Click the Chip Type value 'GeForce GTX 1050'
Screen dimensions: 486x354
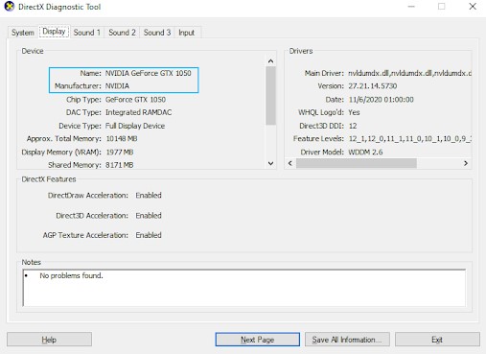(x=135, y=100)
